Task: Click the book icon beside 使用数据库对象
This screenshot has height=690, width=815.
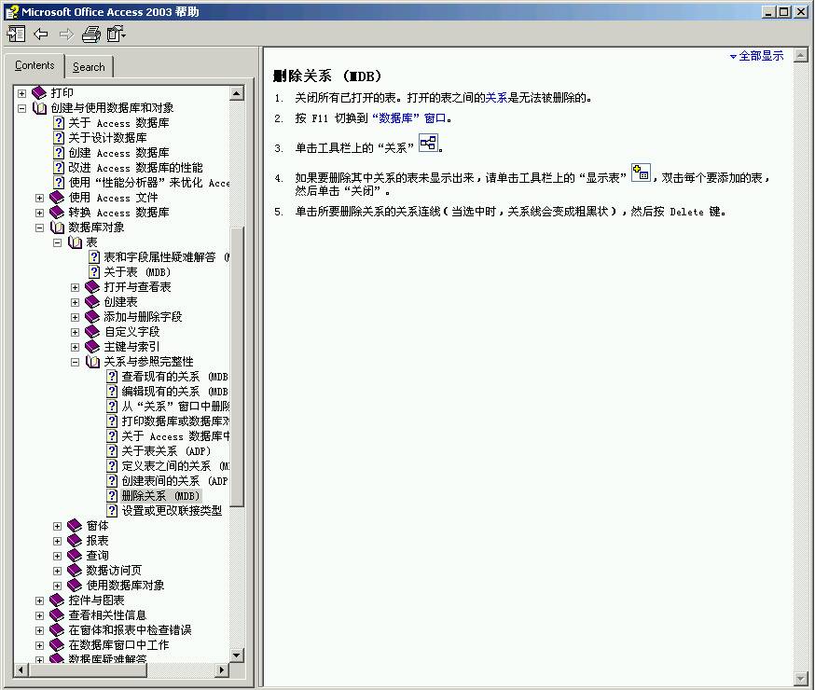Action: [x=75, y=586]
